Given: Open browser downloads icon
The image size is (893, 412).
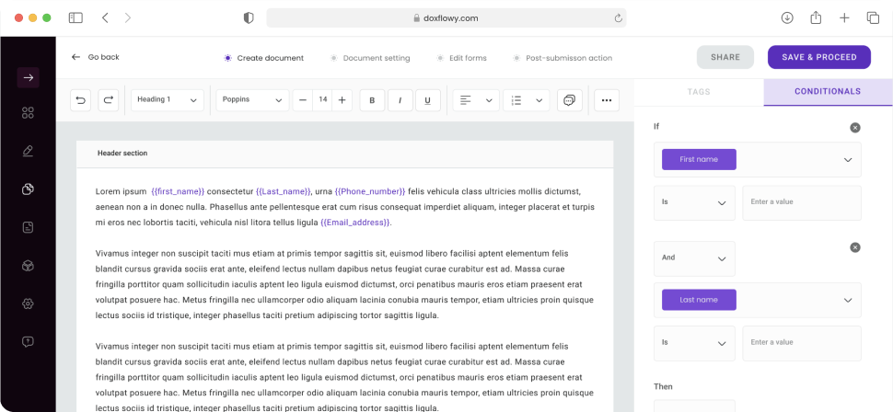Looking at the screenshot, I should (787, 17).
